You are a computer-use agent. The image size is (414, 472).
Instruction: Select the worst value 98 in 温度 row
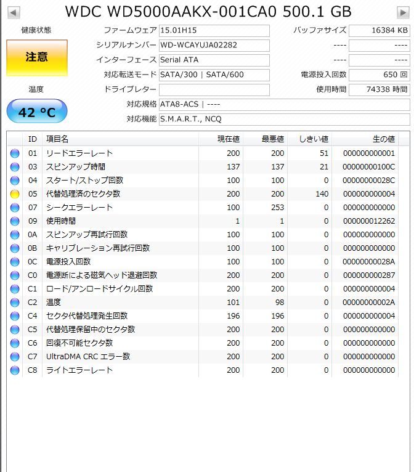point(280,302)
